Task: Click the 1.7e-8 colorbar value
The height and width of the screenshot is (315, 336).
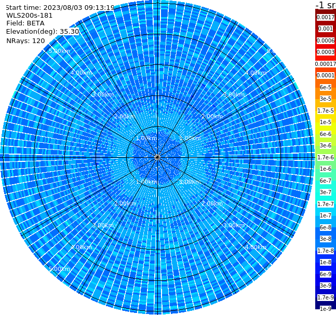Action: pyautogui.click(x=326, y=251)
